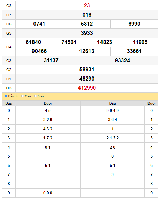Image resolution: width=159 pixels, height=198 pixels.
Task: Select the head digits "9 9 4 9" cell
Action: tap(112, 111)
